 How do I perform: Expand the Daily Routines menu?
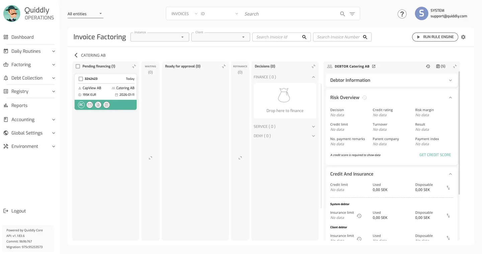click(x=29, y=51)
